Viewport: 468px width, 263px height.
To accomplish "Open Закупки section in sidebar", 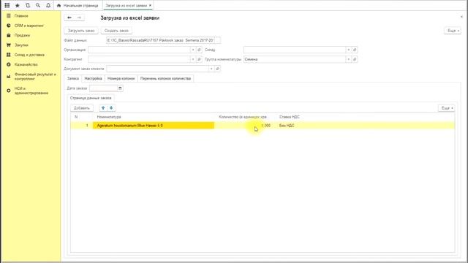I will [x=21, y=45].
